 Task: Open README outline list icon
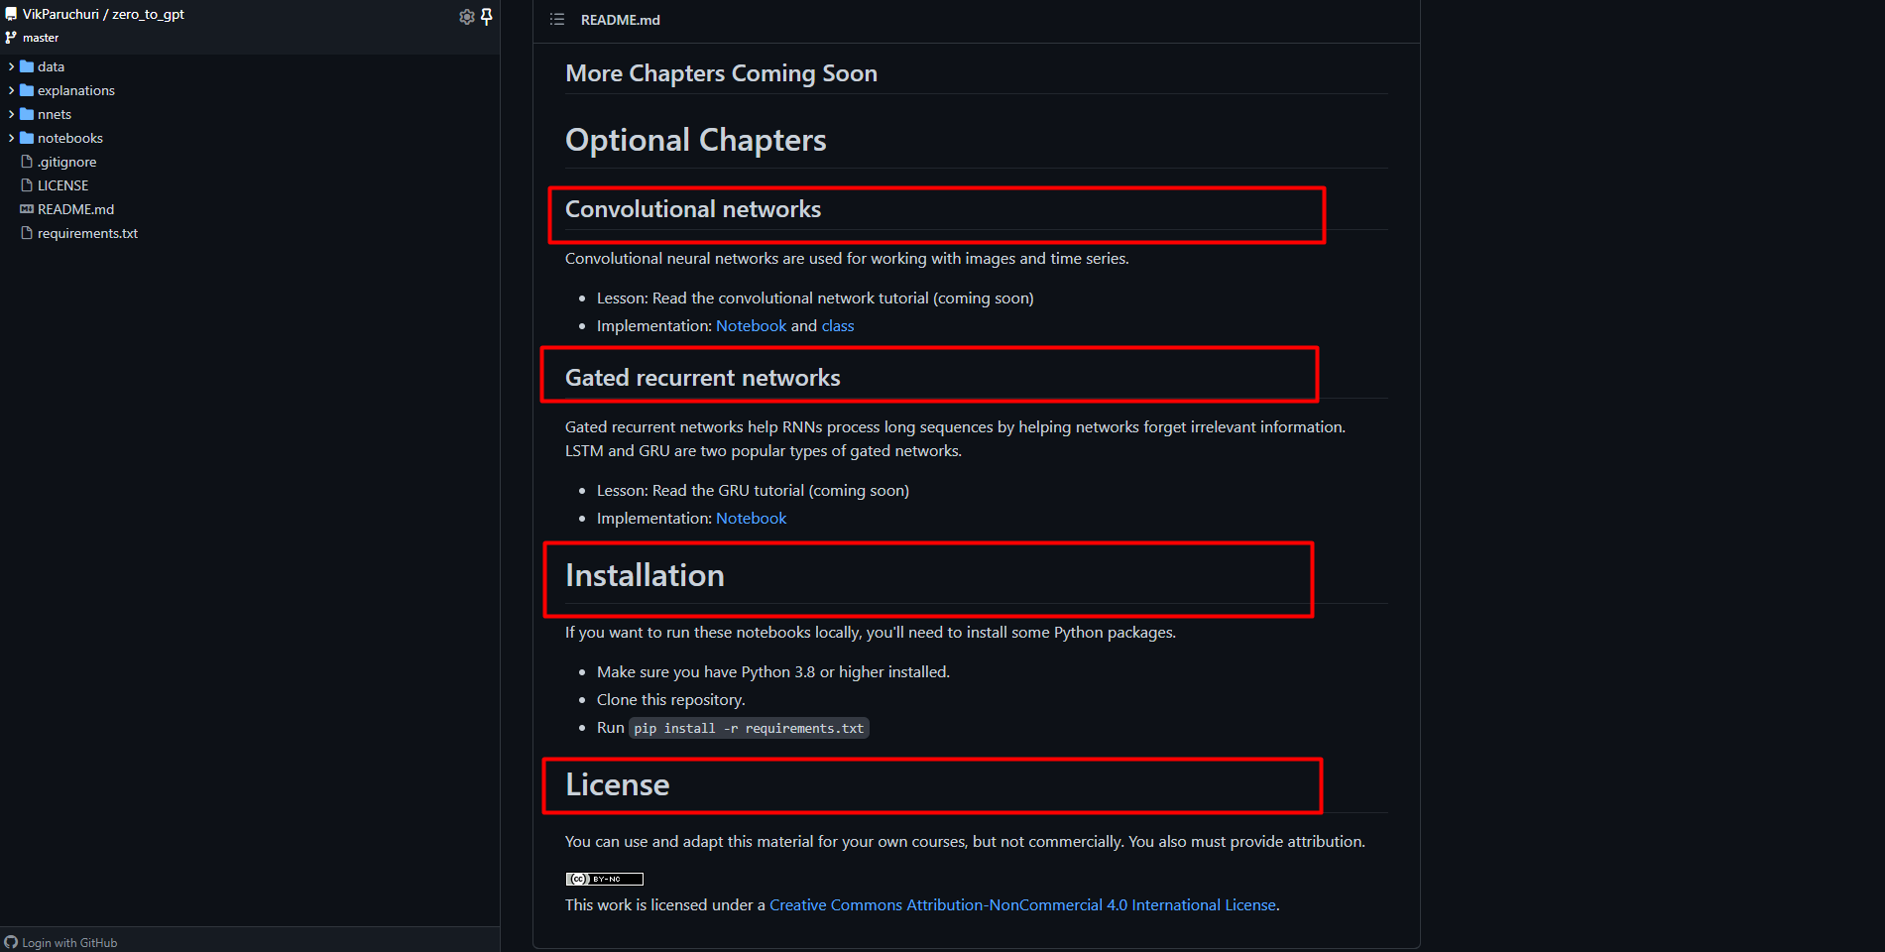click(557, 20)
